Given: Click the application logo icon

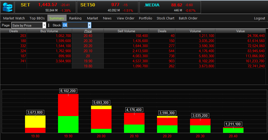Looking at the screenshot, I should 7,7.
